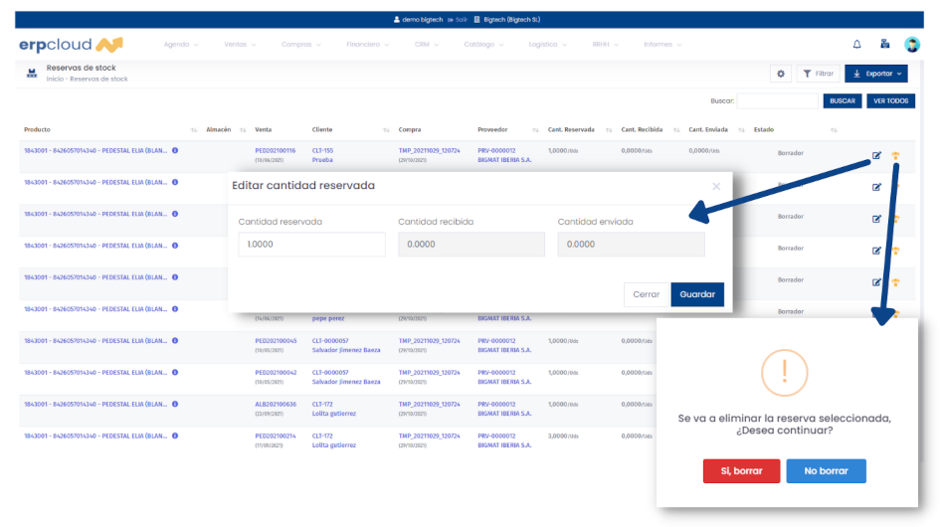Screen dimensions: 945x527
Task: Sort table by Cant. Reservada arrows
Action: click(610, 130)
